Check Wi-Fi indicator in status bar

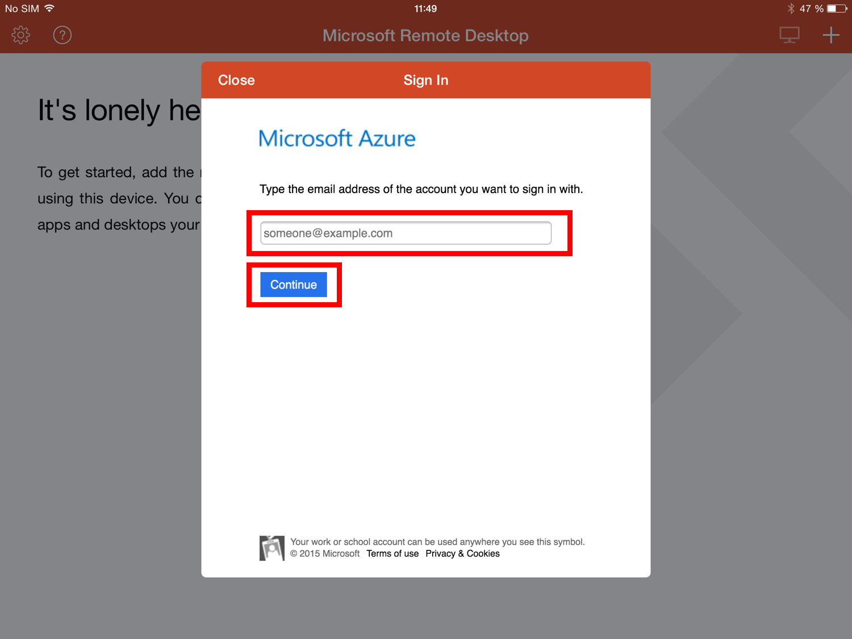point(49,9)
